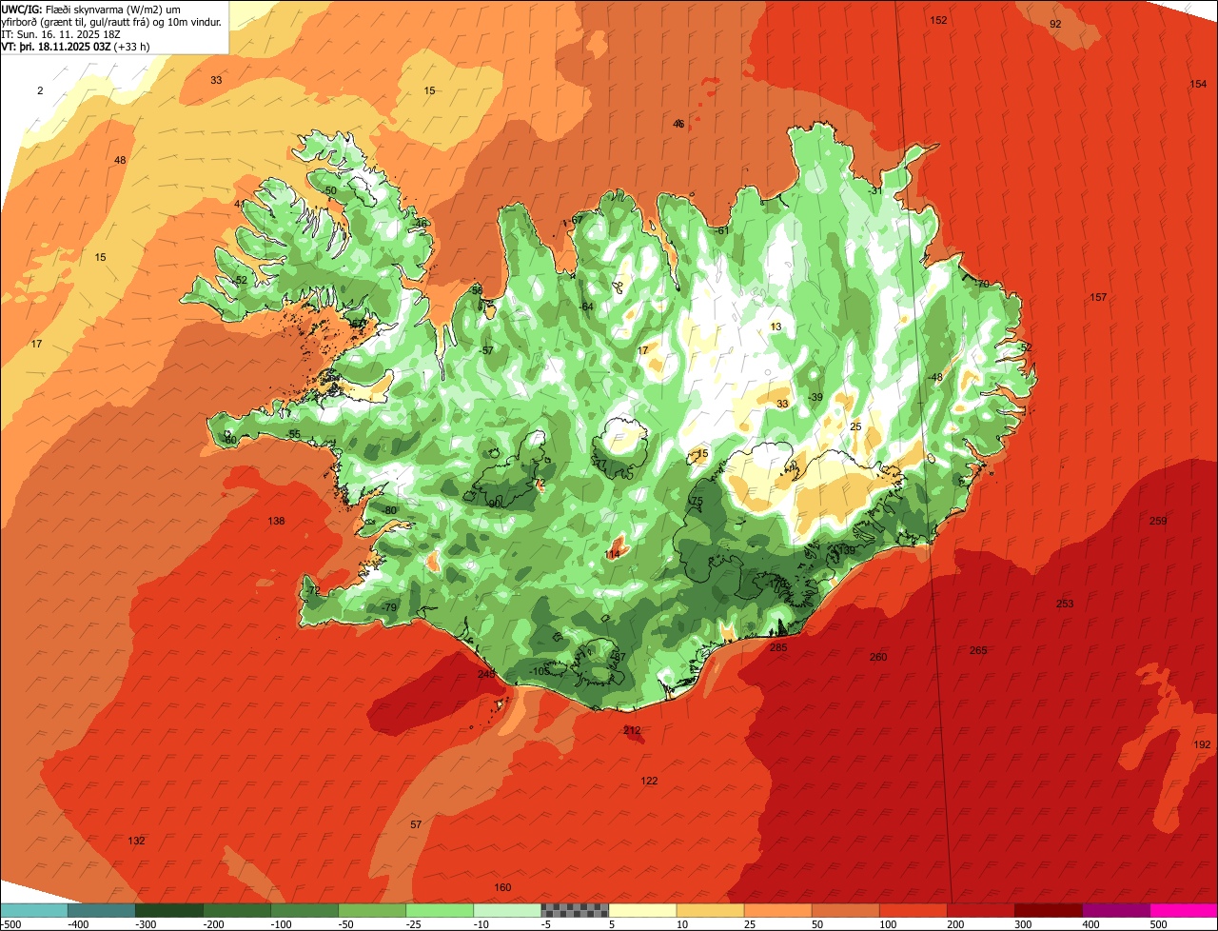The height and width of the screenshot is (931, 1218).
Task: Click the sea value 265
Action: pos(978,650)
